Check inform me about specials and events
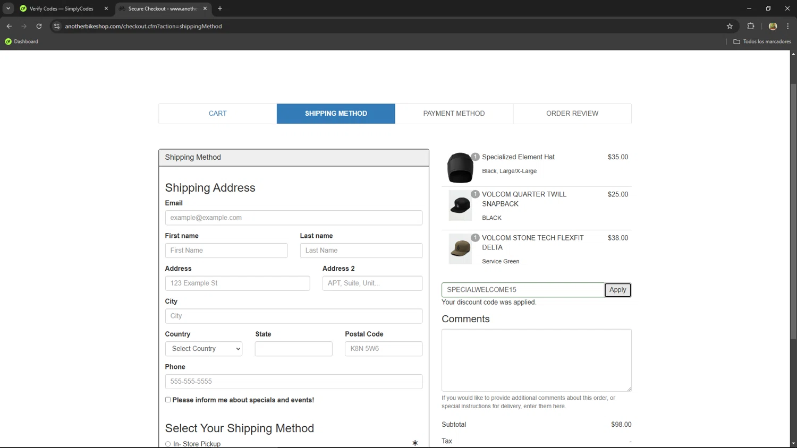797x448 pixels. [168, 400]
